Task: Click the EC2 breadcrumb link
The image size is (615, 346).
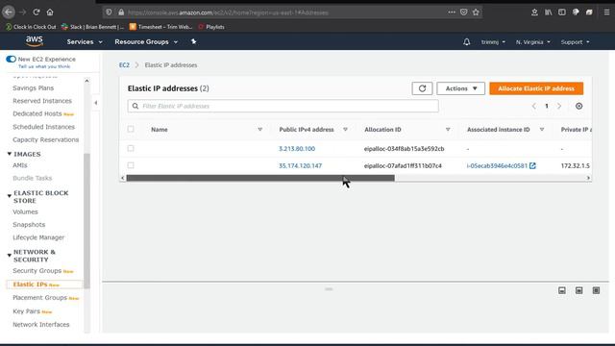Action: tap(124, 65)
